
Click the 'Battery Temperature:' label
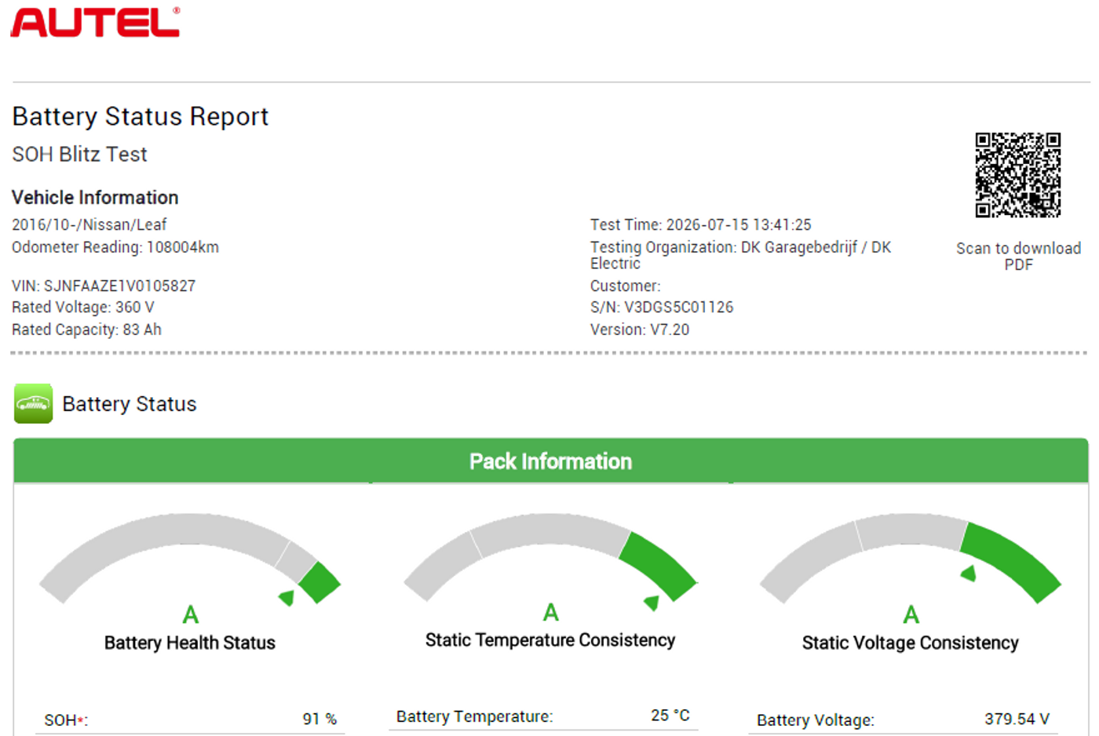pyautogui.click(x=475, y=716)
